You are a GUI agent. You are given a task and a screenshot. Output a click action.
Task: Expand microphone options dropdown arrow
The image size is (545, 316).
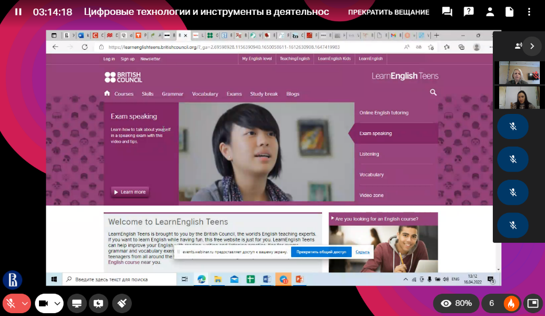[25, 303]
